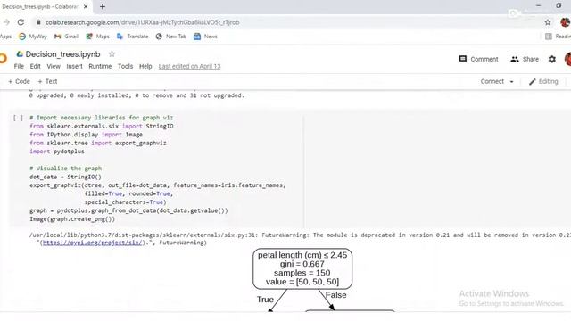Open the Runtime menu

100,66
